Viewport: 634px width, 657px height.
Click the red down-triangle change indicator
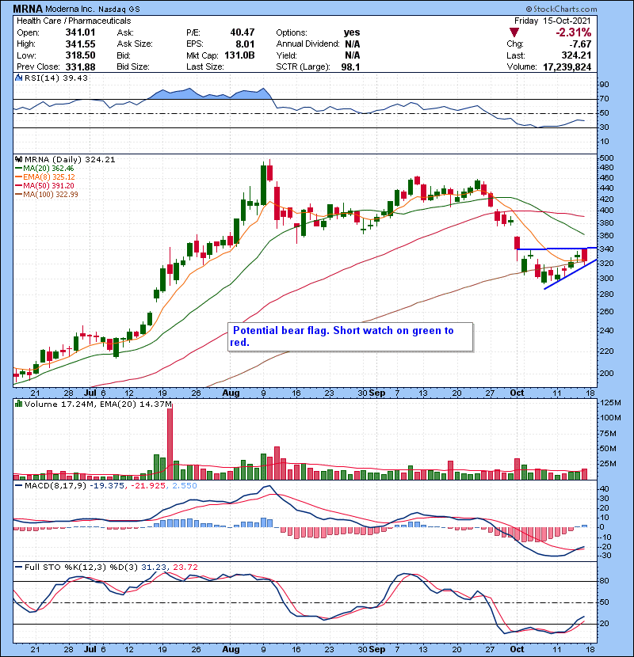point(514,32)
